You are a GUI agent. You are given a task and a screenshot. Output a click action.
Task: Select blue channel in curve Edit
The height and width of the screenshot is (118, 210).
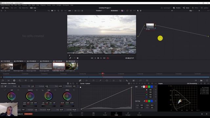[x=152, y=87]
